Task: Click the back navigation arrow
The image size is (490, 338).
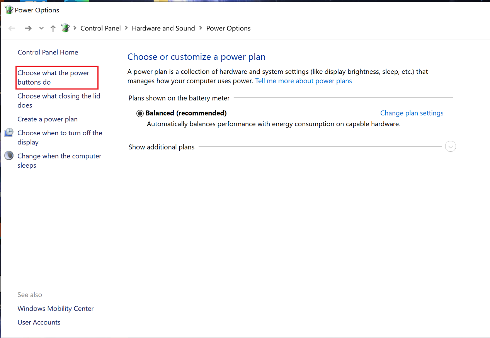Action: [12, 28]
